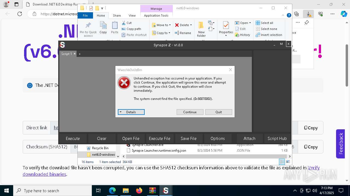
Task: Select the Script 1 tab
Action: coord(66,54)
